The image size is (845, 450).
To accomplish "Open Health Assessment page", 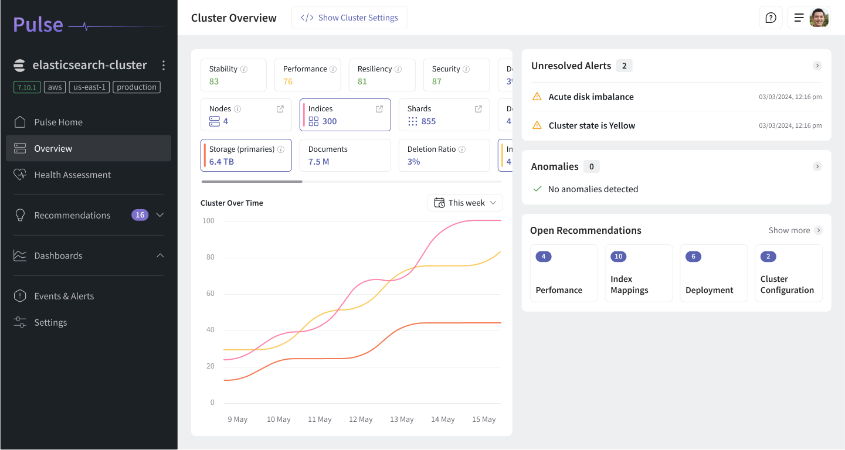I will 89,175.
